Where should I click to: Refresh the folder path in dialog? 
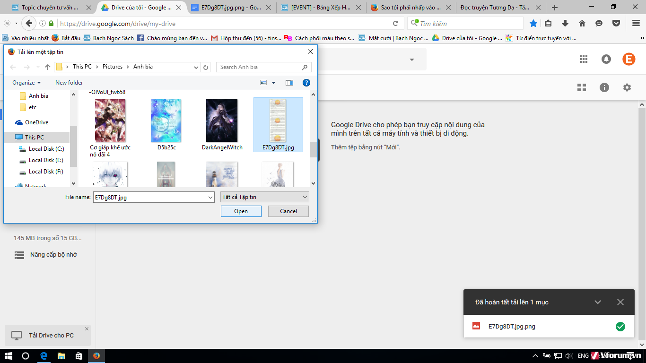(206, 67)
